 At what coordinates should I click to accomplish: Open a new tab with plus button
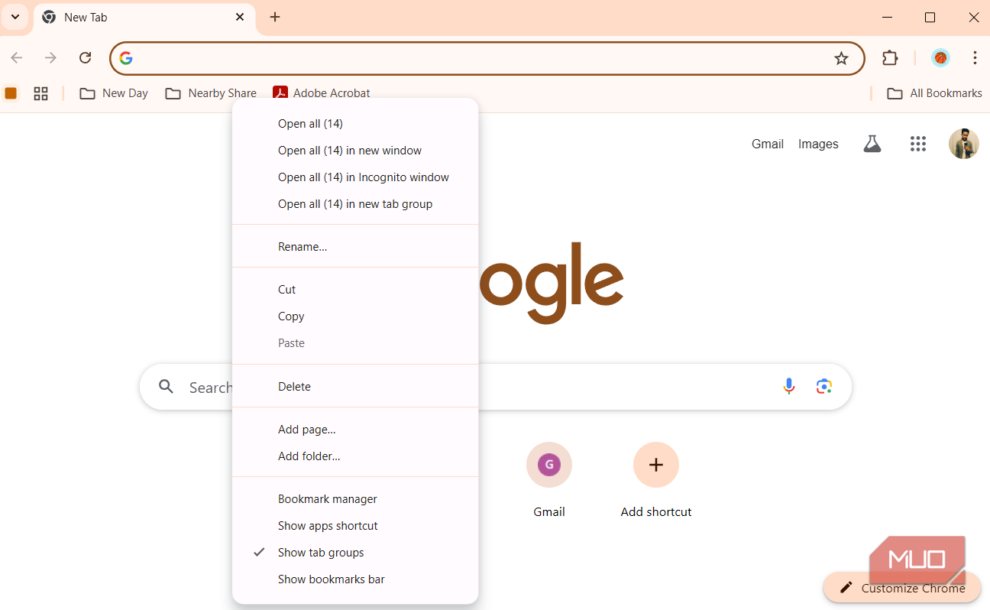pos(275,17)
